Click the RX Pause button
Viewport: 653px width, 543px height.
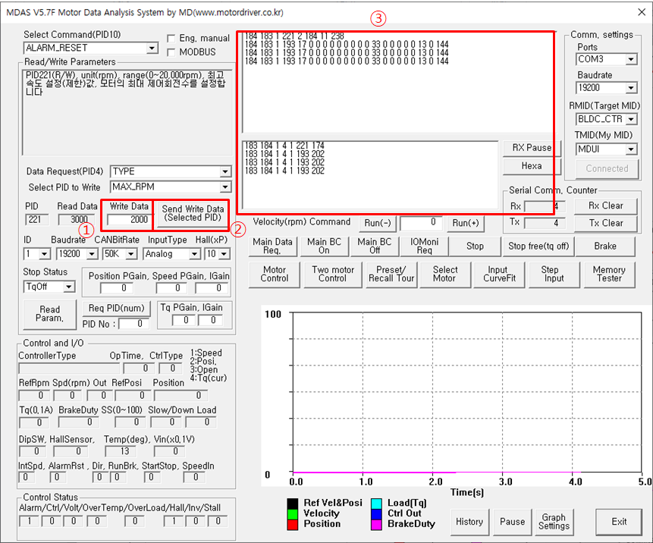(532, 148)
